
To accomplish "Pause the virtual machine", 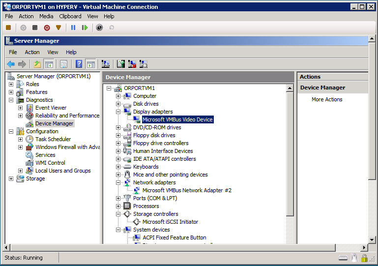I will pos(73,28).
